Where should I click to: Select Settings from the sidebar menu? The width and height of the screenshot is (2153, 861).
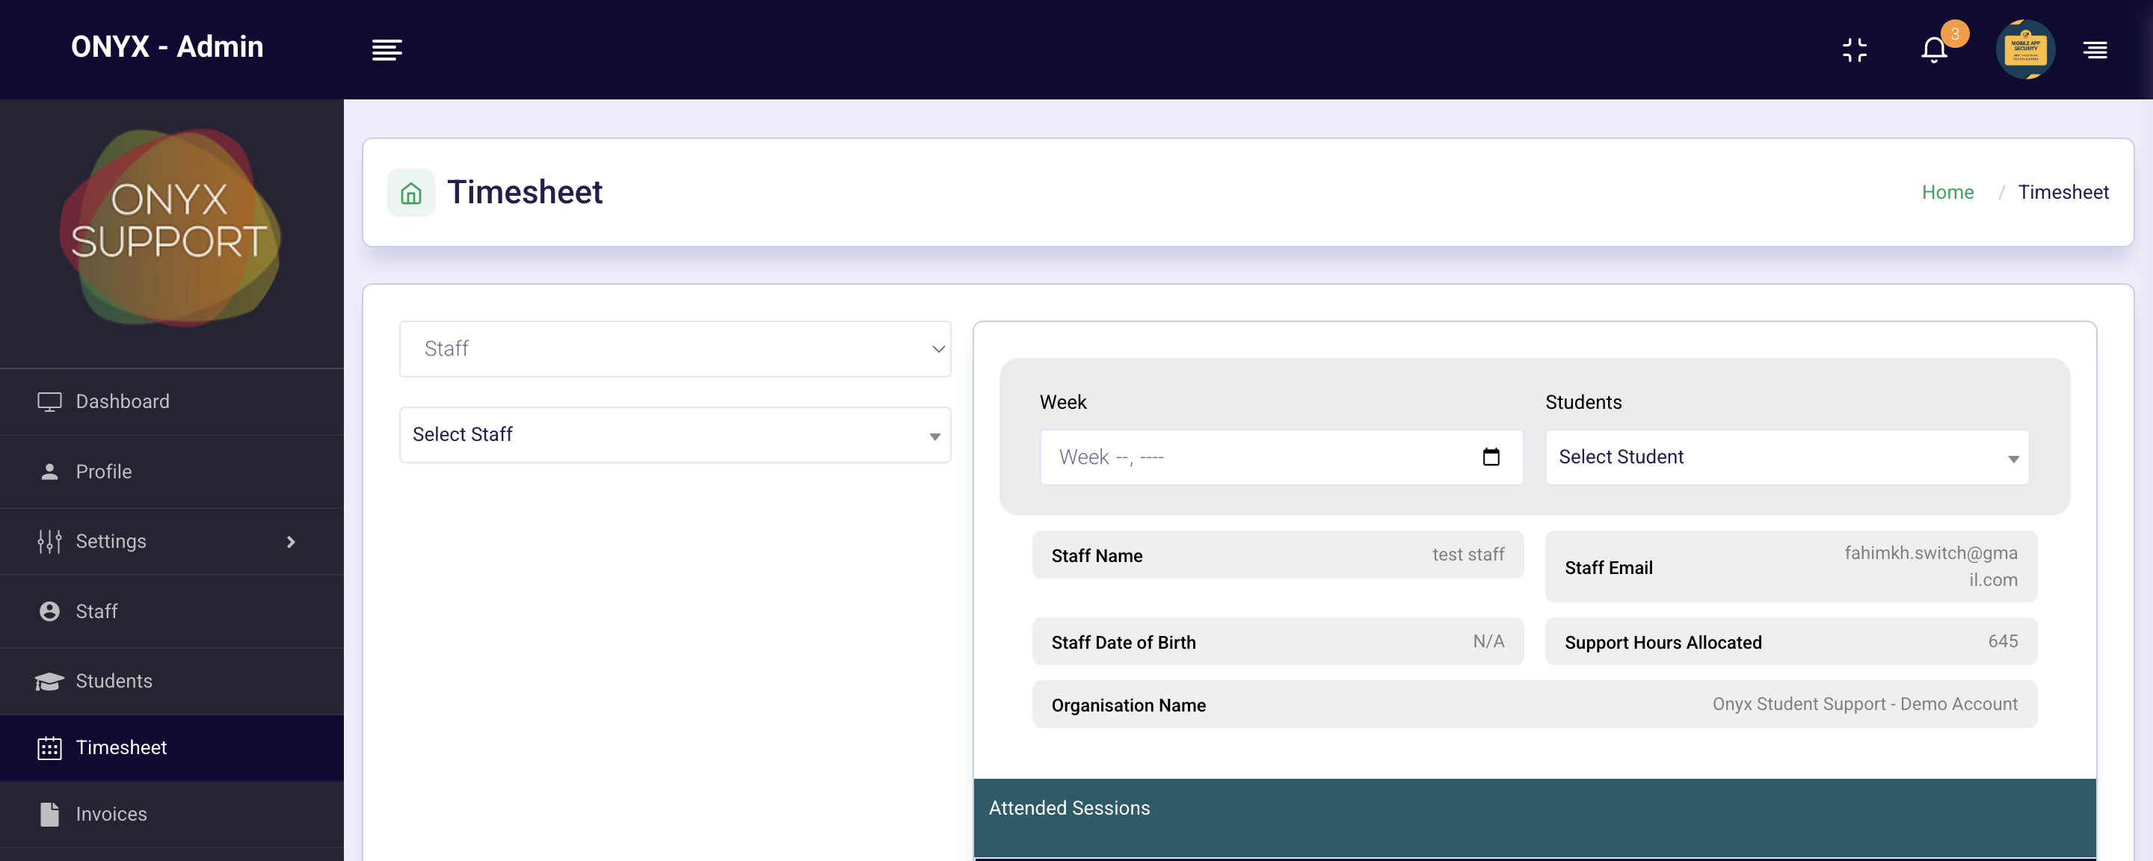coord(111,542)
